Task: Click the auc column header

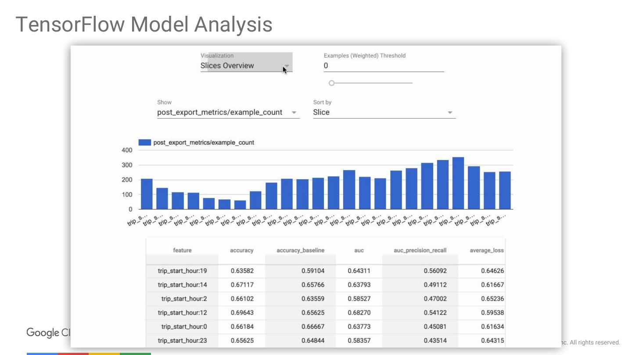Action: (359, 250)
